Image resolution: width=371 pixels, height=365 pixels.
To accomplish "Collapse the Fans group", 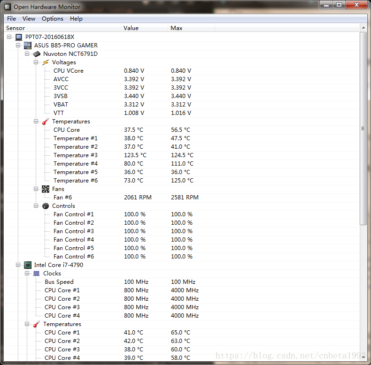I will [x=36, y=189].
